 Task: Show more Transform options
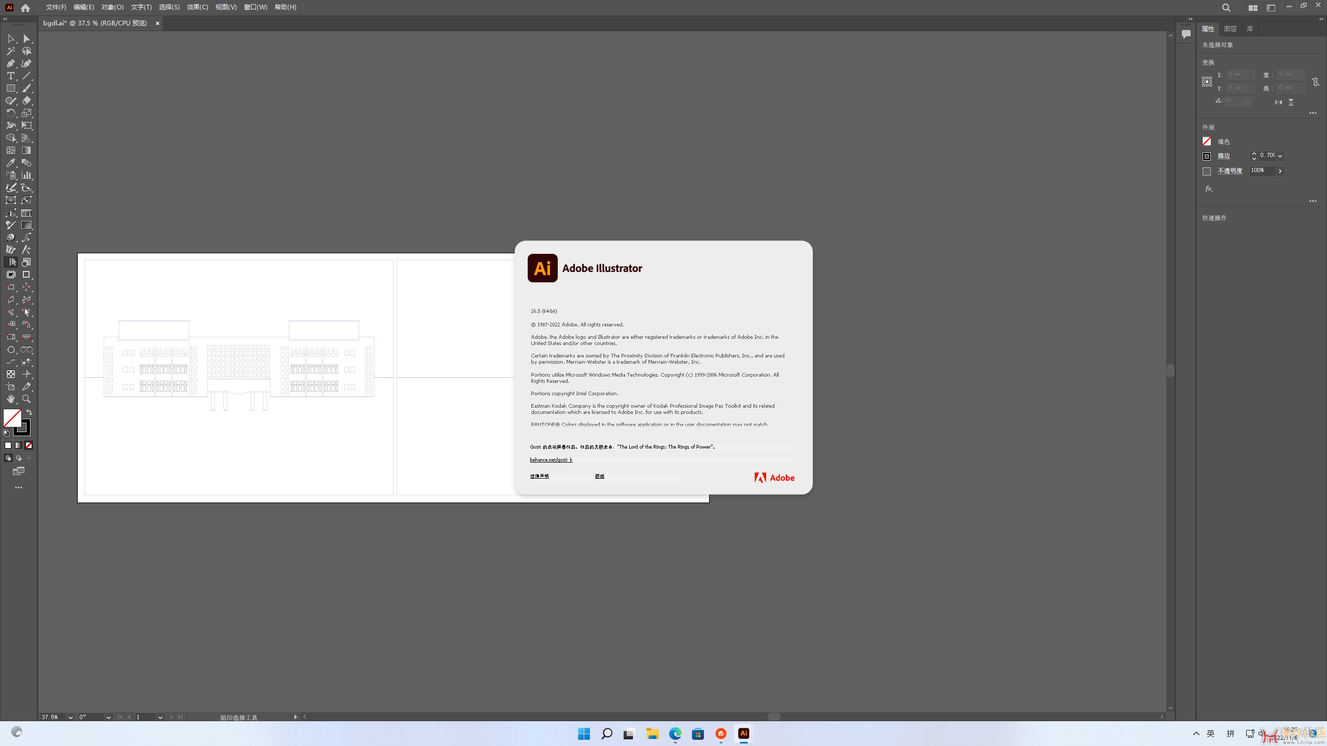coord(1312,113)
